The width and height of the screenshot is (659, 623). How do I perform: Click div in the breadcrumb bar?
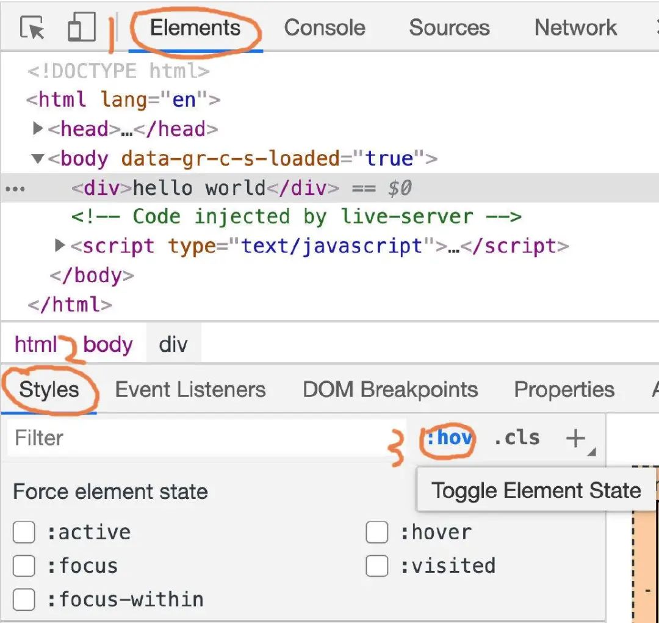pyautogui.click(x=173, y=344)
